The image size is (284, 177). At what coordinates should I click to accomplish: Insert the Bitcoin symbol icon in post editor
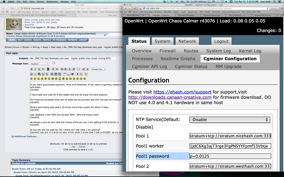[48, 69]
